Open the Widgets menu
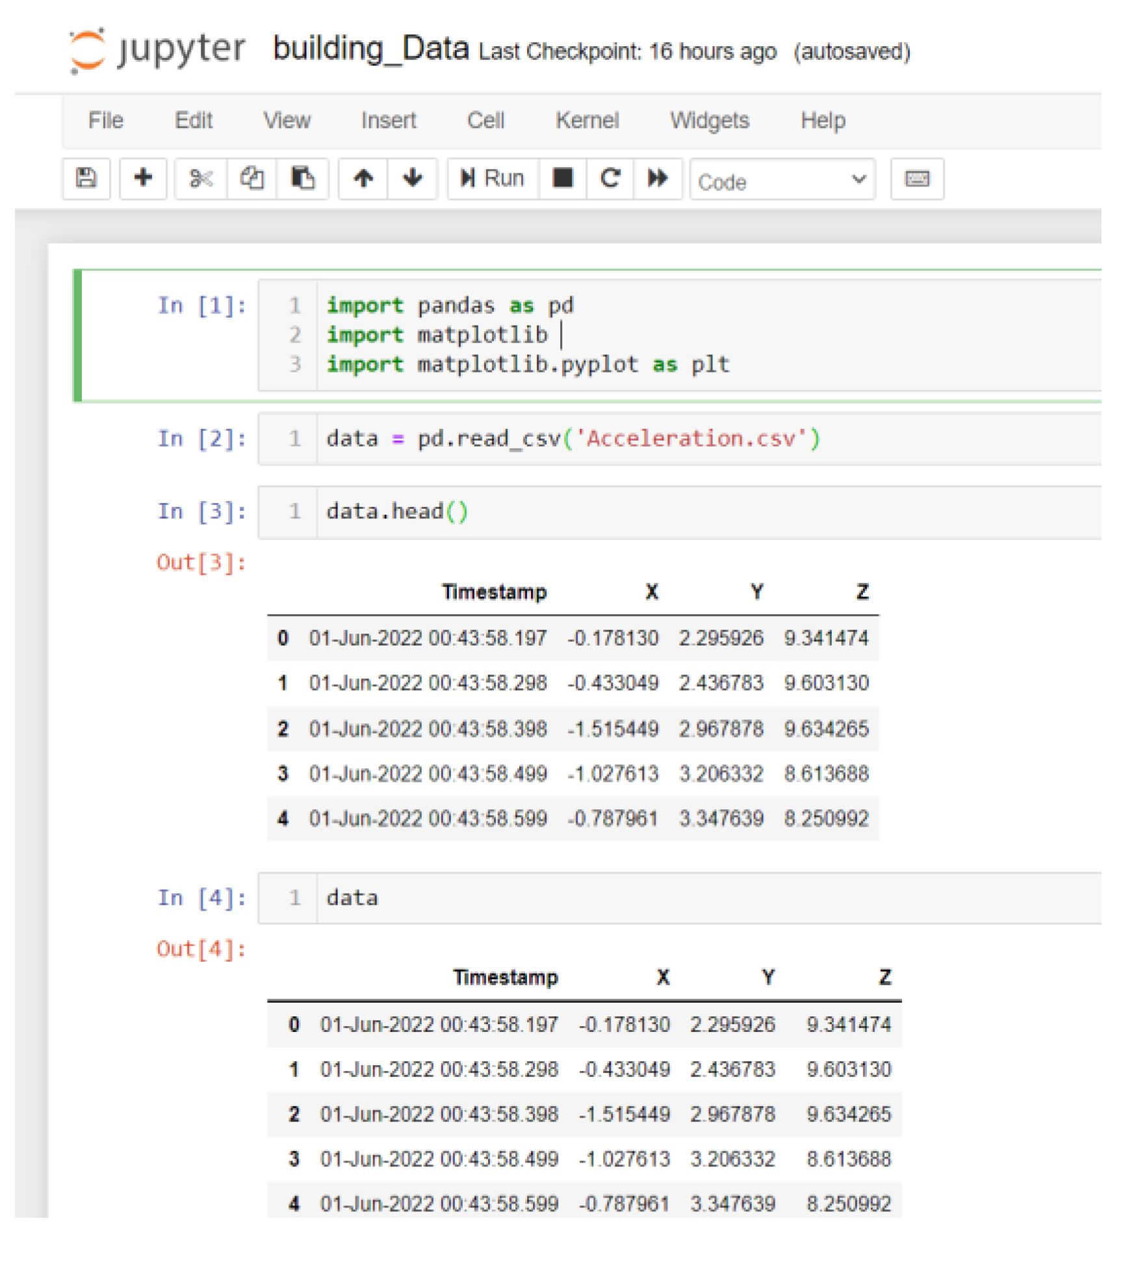Screen dimensions: 1123x1262 [710, 120]
